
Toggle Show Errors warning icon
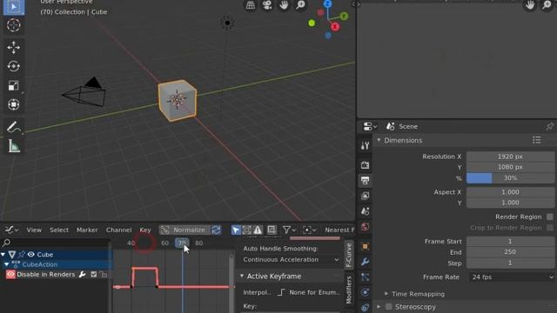258,230
